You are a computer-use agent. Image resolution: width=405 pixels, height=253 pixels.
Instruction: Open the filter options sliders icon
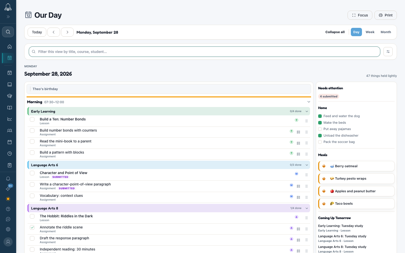pyautogui.click(x=388, y=52)
